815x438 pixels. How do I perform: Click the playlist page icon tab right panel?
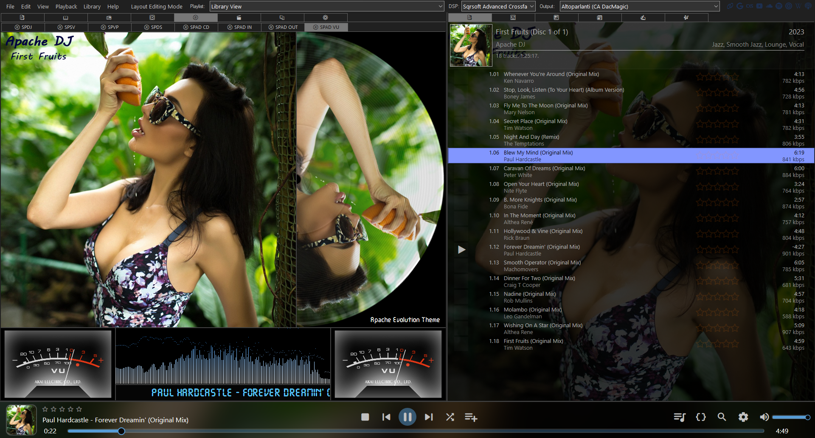tap(469, 17)
